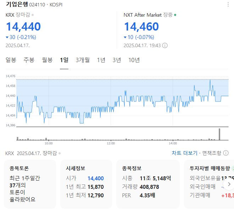Click the right arrow to scroll cards
Image resolution: width=234 pixels, height=209 pixels.
coord(229,184)
